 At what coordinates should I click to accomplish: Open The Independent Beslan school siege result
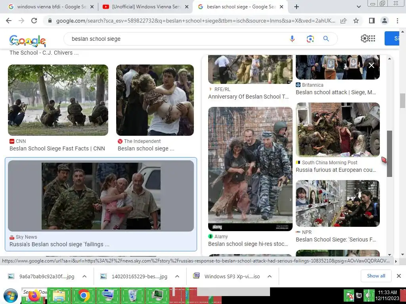pos(146,148)
